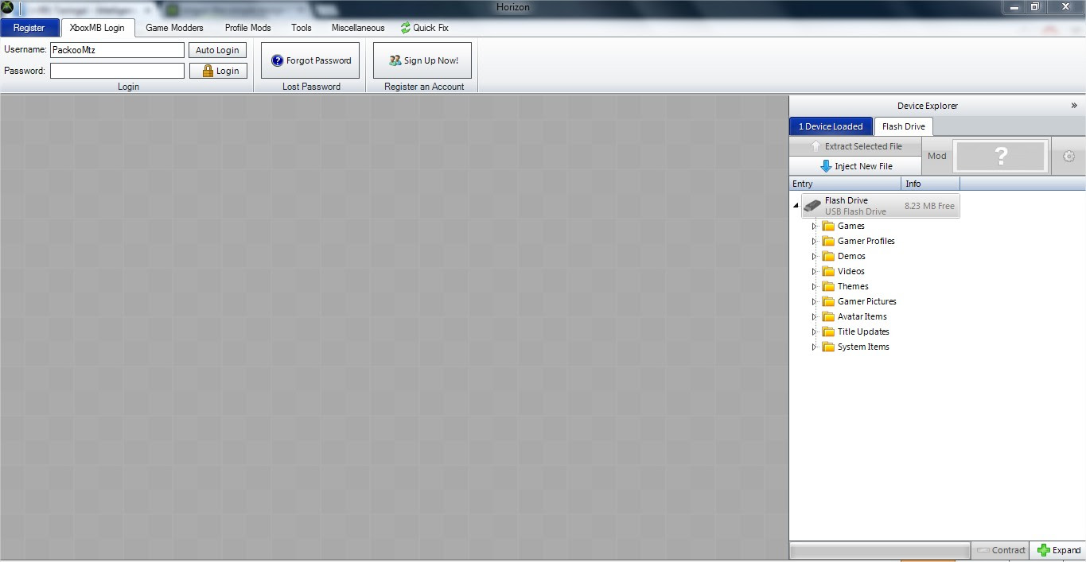Click the Forgot Password question mark icon
This screenshot has width=1086, height=562.
pyautogui.click(x=278, y=60)
